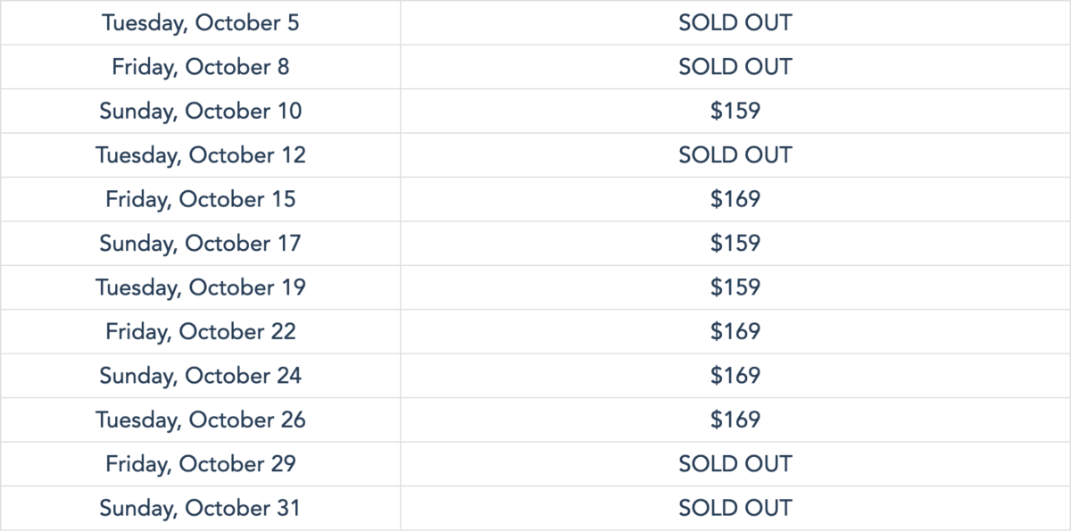The image size is (1071, 532).
Task: Click the Friday, October 29 date cell
Action: click(201, 464)
